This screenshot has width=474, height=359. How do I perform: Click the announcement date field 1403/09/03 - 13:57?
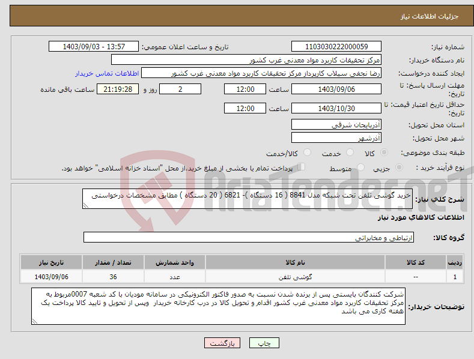coord(93,47)
